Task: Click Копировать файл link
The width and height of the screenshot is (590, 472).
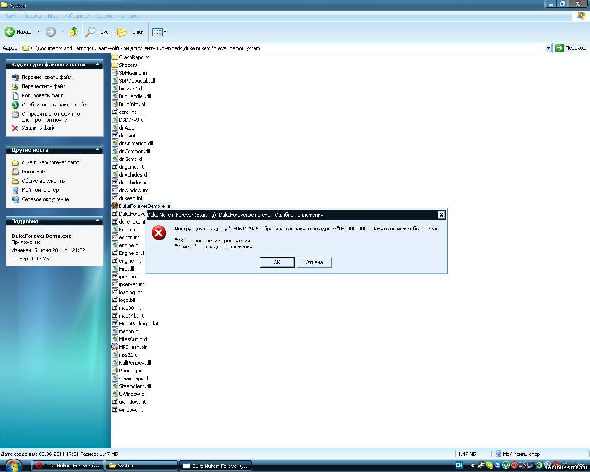Action: (42, 95)
